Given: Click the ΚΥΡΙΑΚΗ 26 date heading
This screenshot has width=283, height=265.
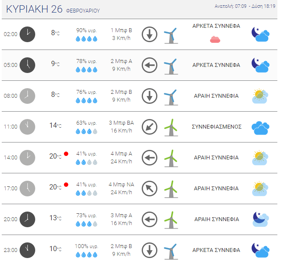Looking at the screenshot, I should pyautogui.click(x=35, y=10).
